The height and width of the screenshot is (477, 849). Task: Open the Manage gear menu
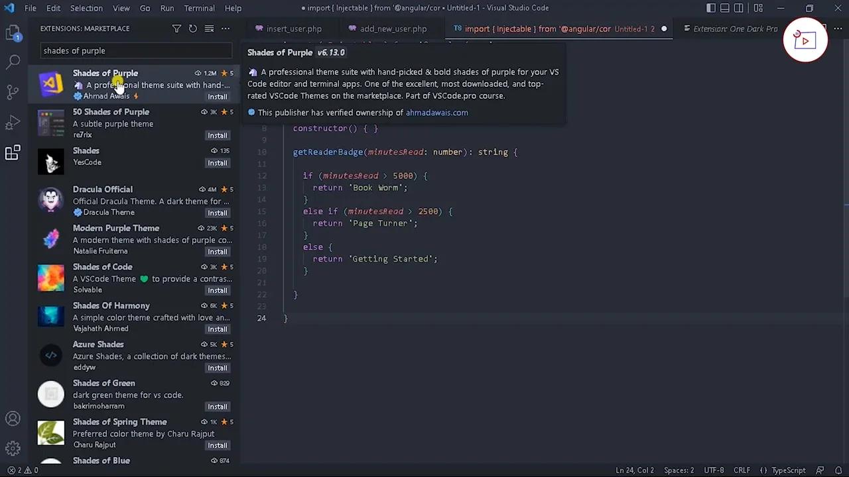(x=13, y=449)
